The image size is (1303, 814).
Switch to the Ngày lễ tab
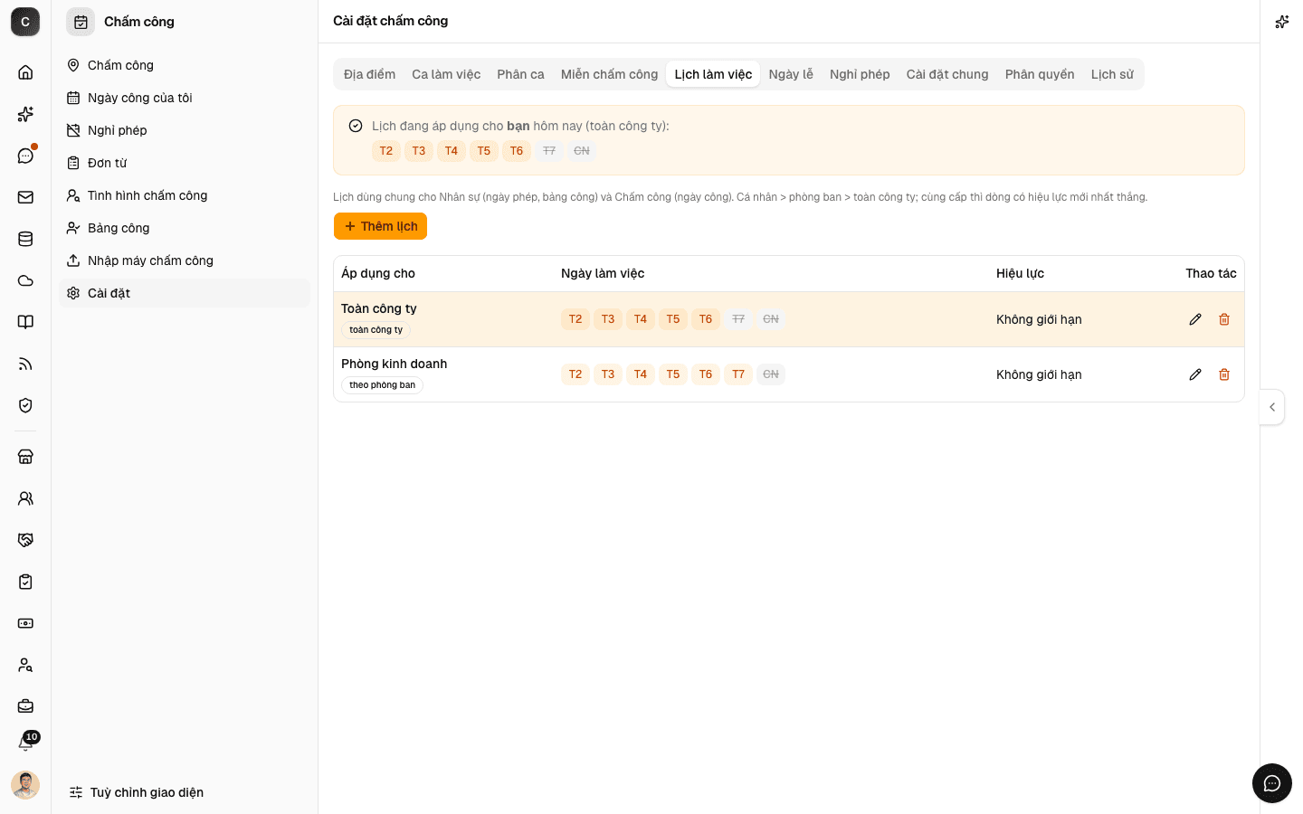pos(791,74)
